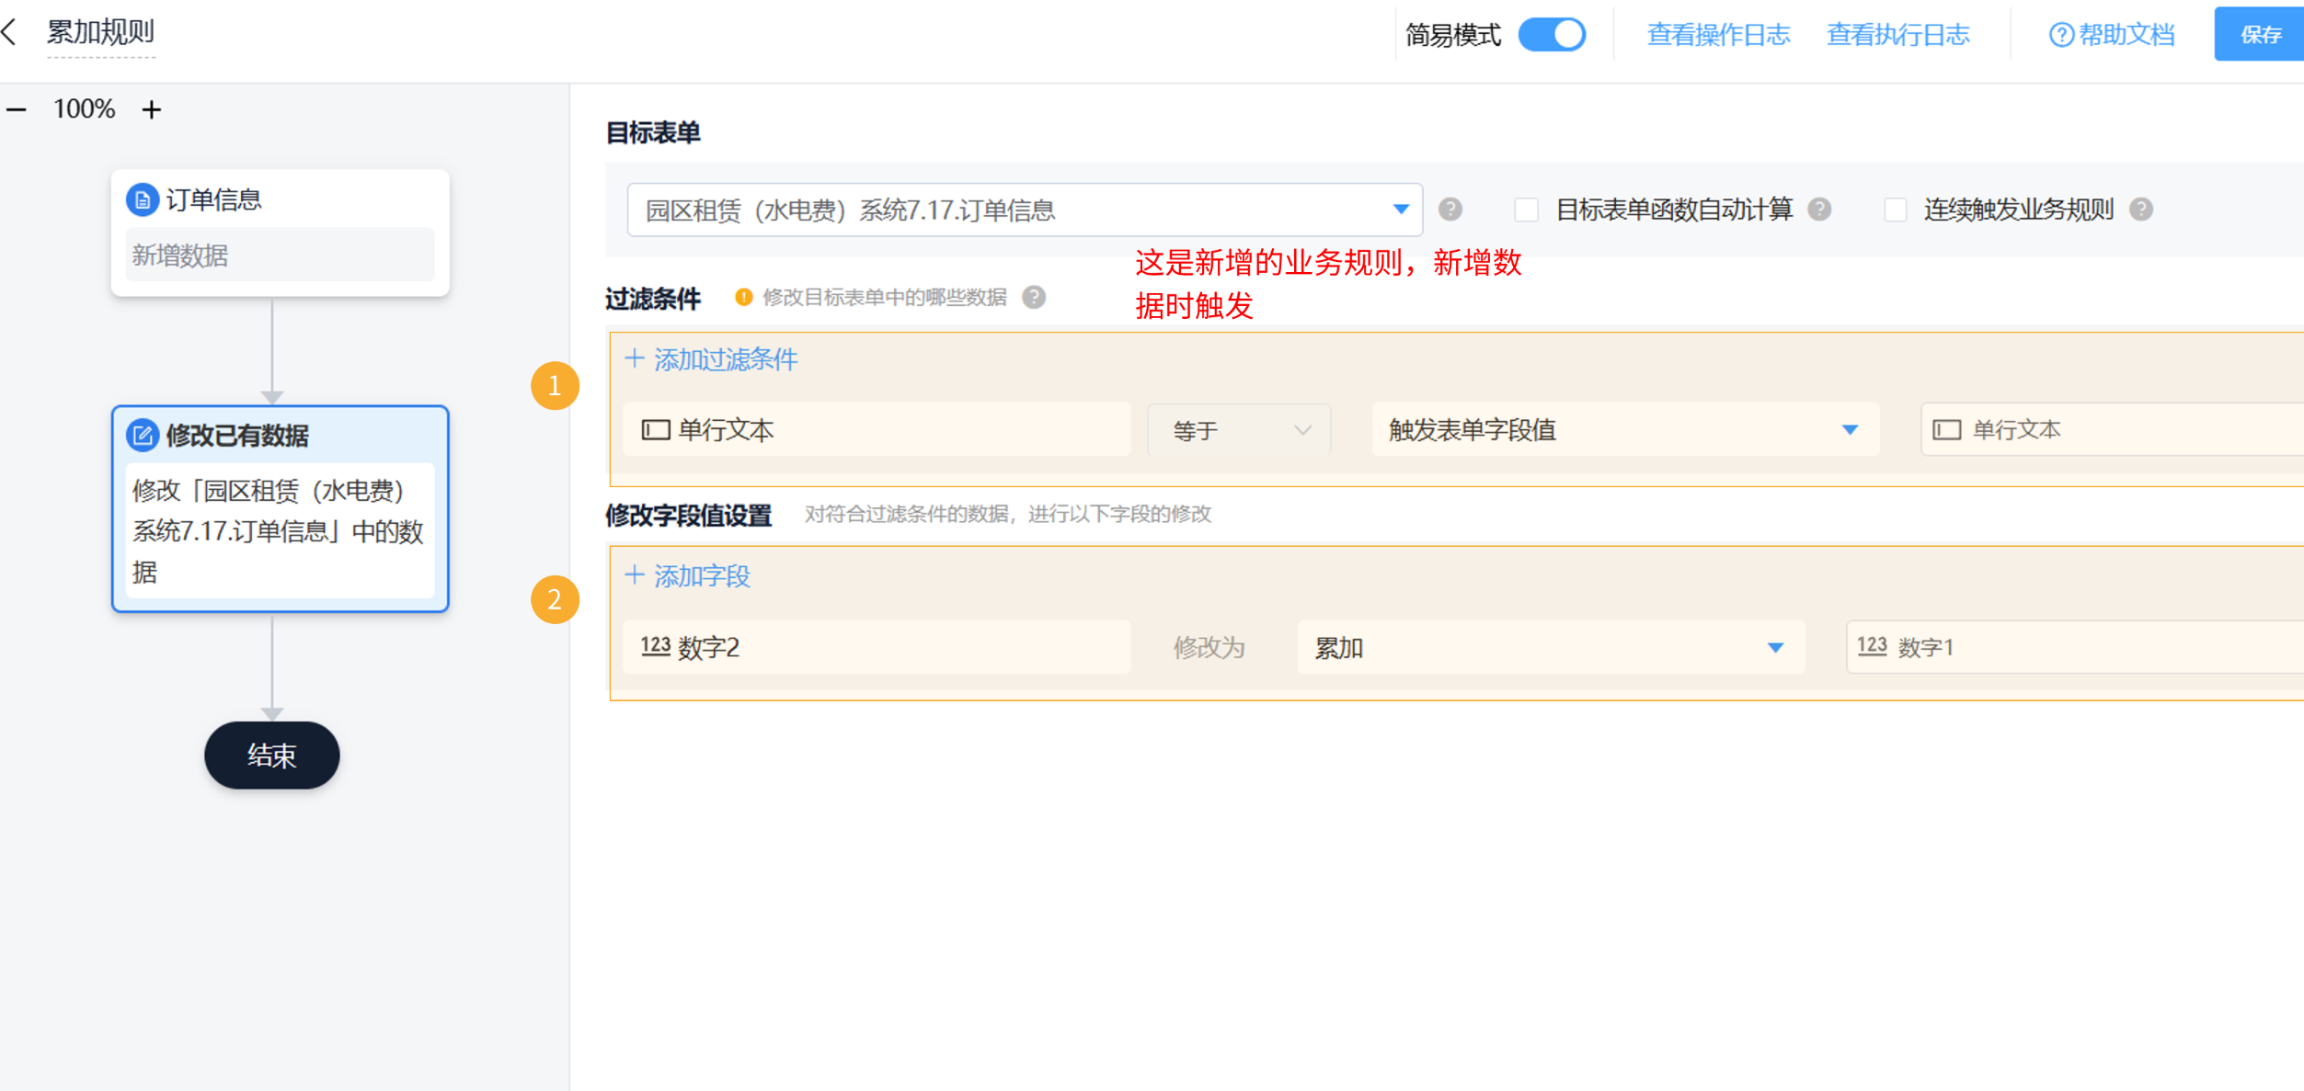This screenshot has width=2304, height=1091.
Task: Open help tip beside 修改目标表单中的哪些数据
Action: pos(1034,297)
